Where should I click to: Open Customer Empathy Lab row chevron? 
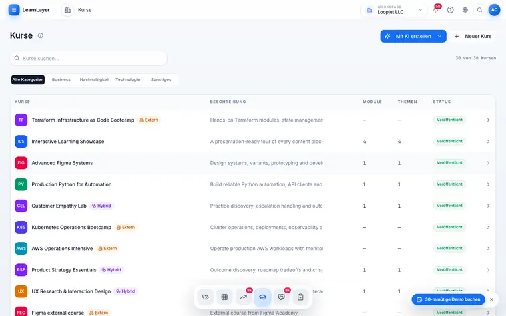(488, 206)
